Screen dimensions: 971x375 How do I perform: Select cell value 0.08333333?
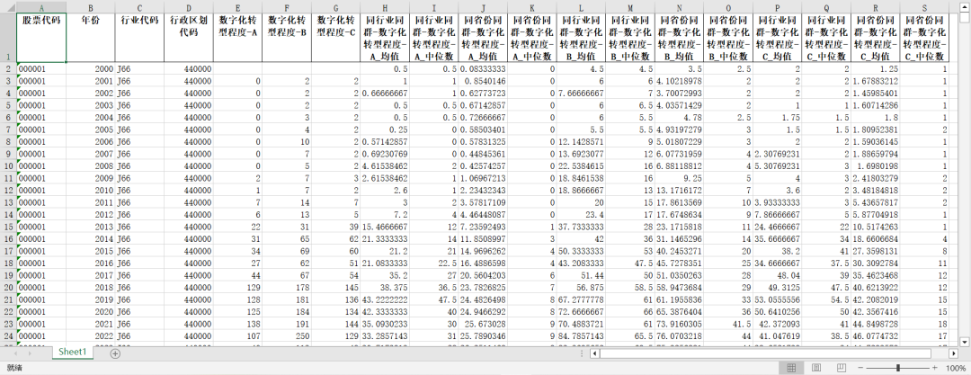point(483,68)
